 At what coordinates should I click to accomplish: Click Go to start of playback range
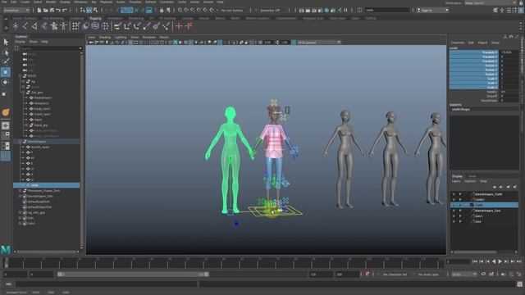475,261
